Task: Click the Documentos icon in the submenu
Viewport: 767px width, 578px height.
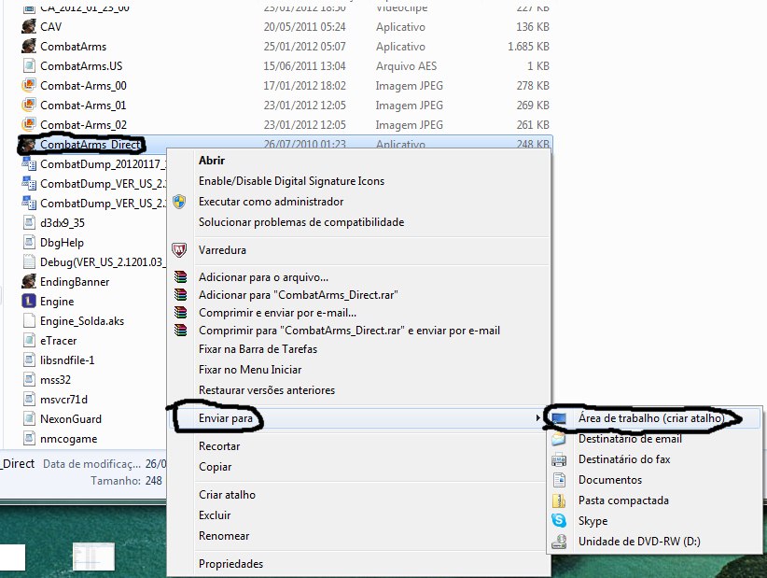Action: pos(559,480)
